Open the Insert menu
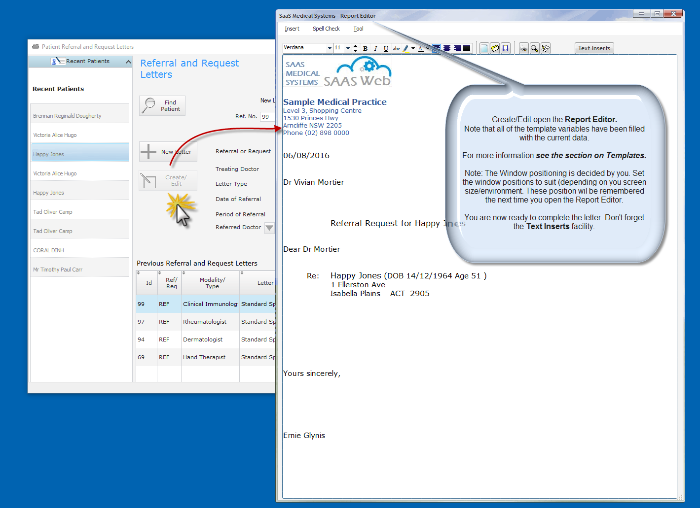The image size is (700, 508). (292, 29)
